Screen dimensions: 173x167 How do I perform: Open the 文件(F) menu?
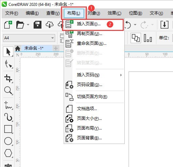coord(12,13)
